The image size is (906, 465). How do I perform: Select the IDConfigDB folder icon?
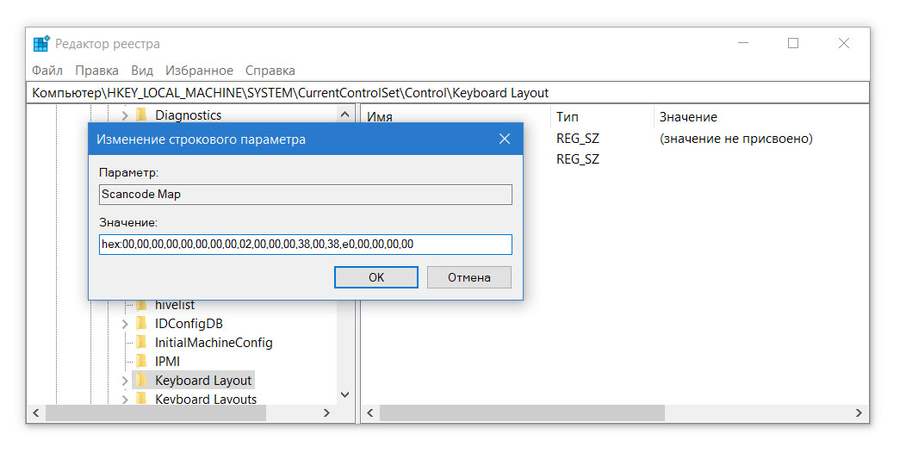141,324
